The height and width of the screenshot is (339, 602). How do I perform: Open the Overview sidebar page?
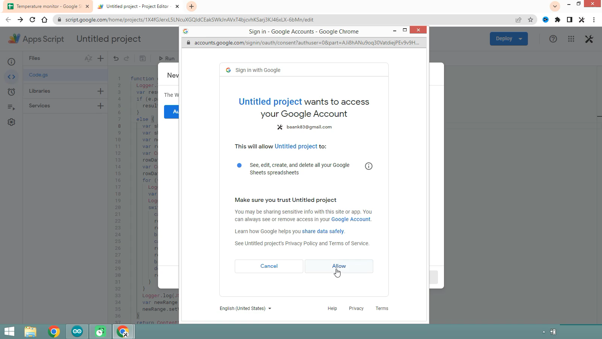point(11,62)
